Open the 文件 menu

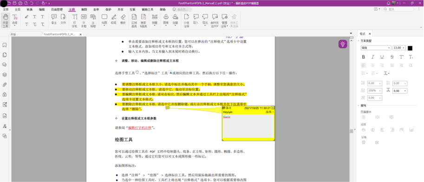(6, 9)
